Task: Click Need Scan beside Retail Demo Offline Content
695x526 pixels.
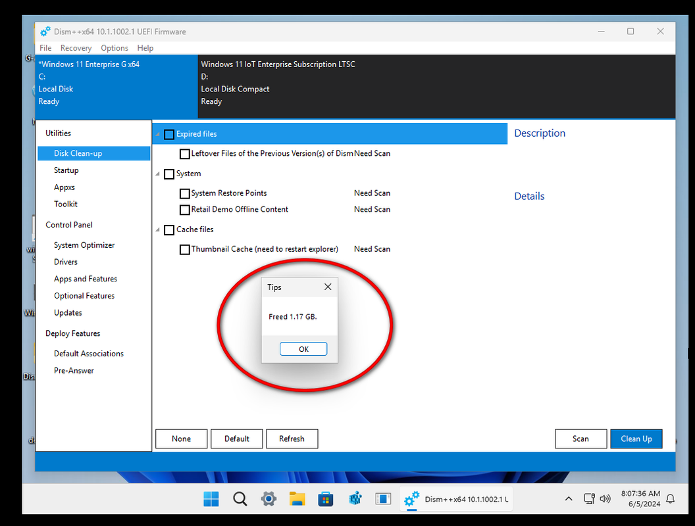Action: coord(372,209)
